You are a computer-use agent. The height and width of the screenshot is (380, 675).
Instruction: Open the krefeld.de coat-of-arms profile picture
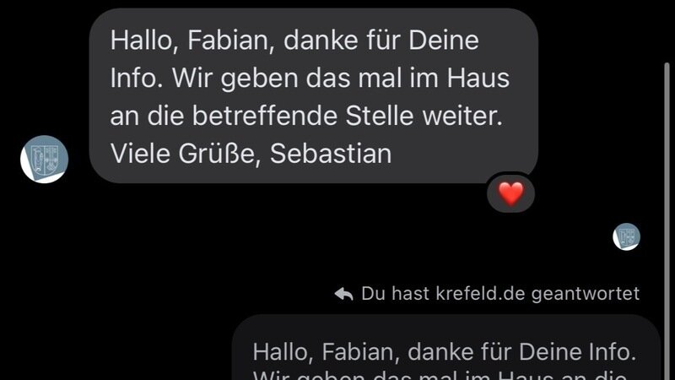45,159
